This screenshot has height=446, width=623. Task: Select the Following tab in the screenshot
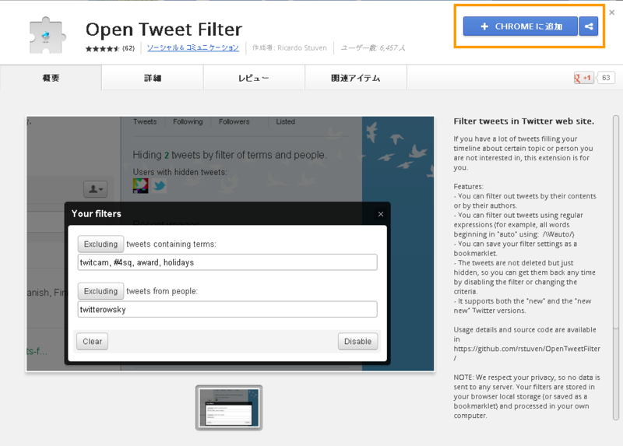(188, 121)
